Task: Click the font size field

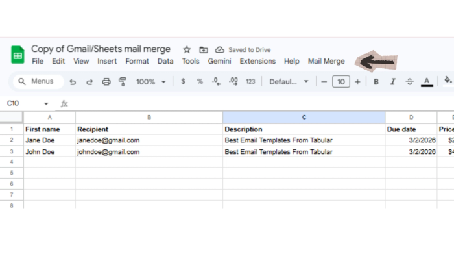Action: 340,82
